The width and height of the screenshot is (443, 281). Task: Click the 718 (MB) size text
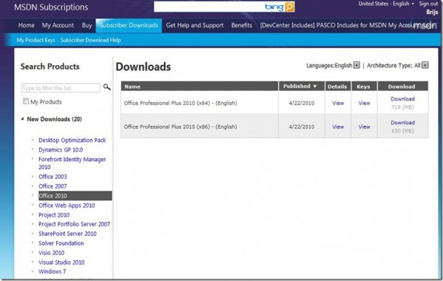(x=402, y=107)
